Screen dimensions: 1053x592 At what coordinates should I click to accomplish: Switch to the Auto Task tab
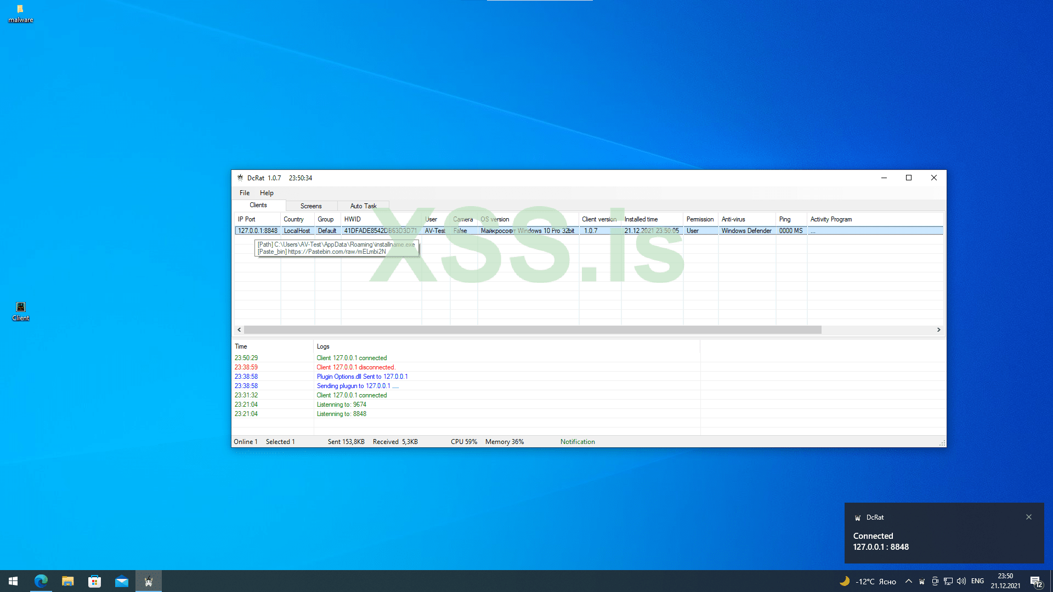[363, 206]
